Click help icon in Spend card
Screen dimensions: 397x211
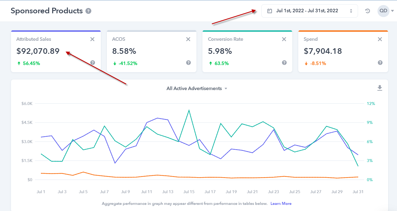tap(380, 63)
